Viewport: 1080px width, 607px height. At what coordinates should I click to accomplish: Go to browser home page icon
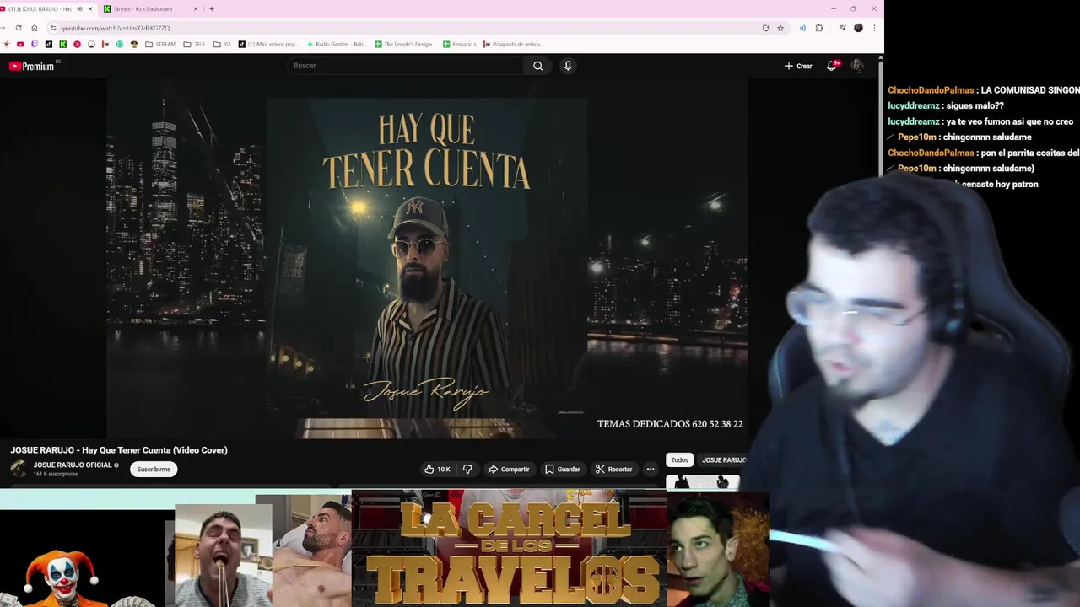click(x=34, y=28)
